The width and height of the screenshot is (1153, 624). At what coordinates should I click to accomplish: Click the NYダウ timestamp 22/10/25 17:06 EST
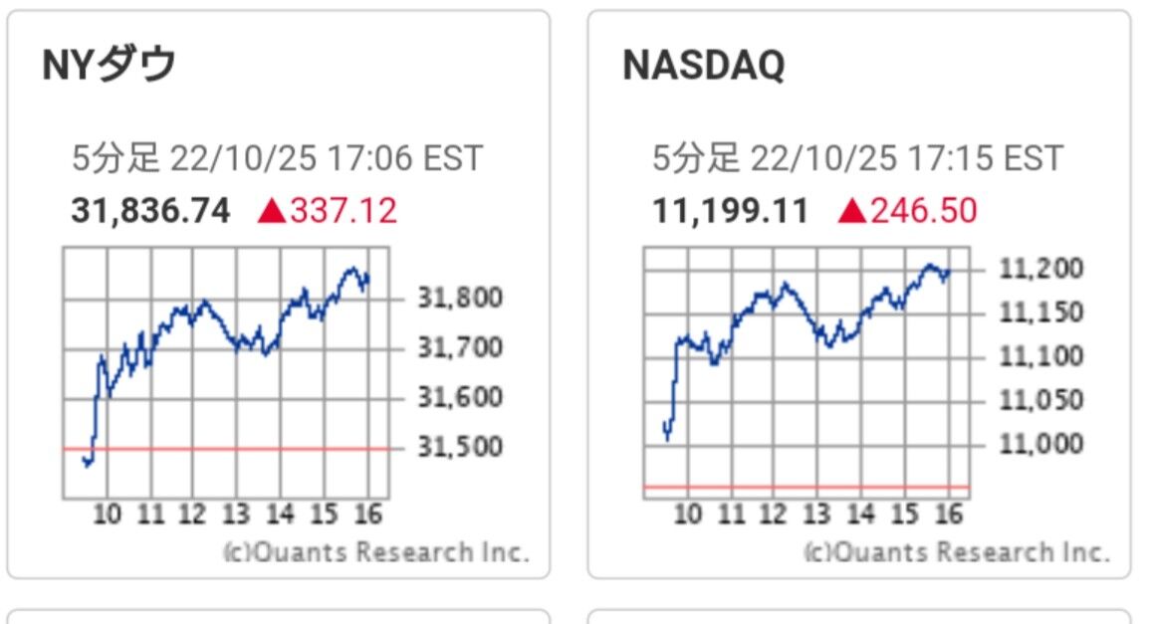(x=327, y=158)
